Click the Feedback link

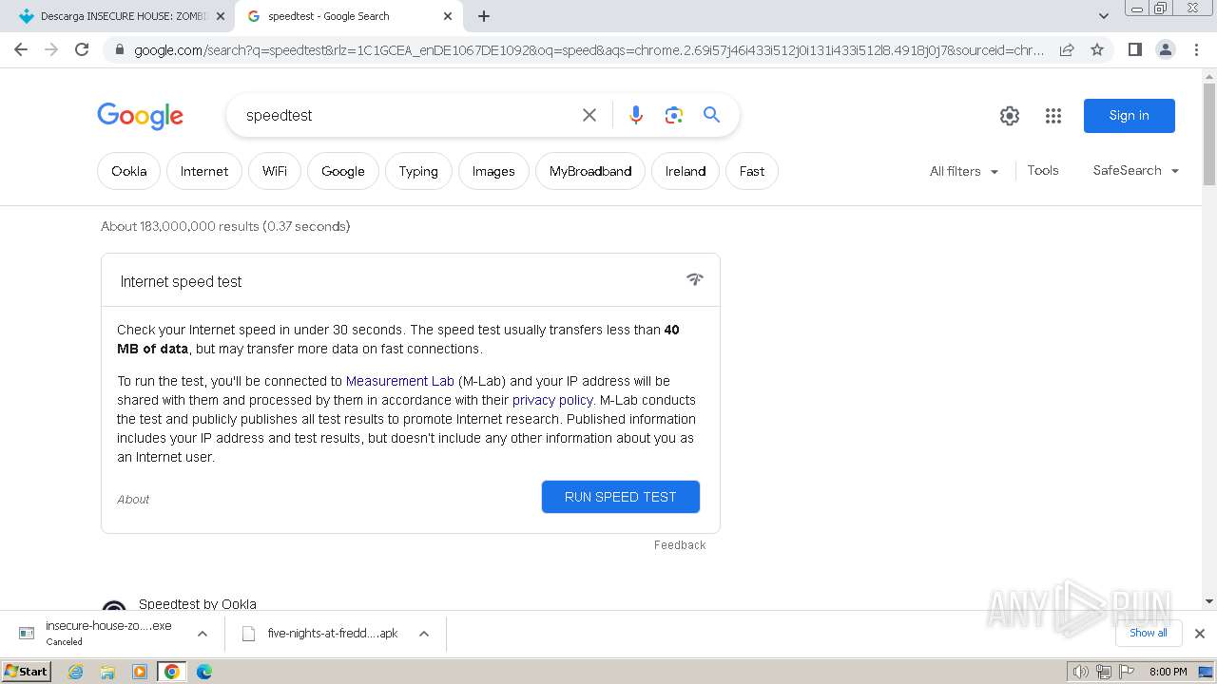pyautogui.click(x=680, y=545)
